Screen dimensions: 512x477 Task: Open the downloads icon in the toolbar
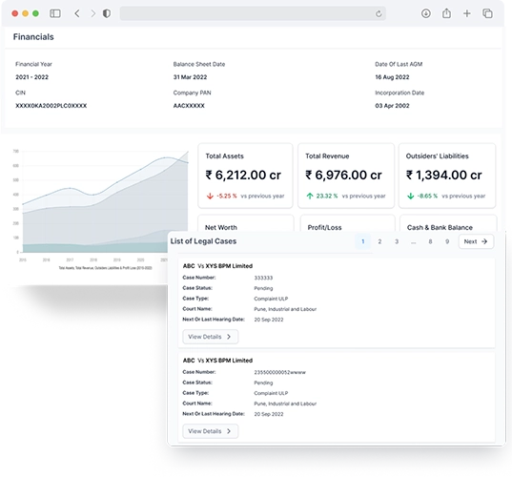(426, 13)
